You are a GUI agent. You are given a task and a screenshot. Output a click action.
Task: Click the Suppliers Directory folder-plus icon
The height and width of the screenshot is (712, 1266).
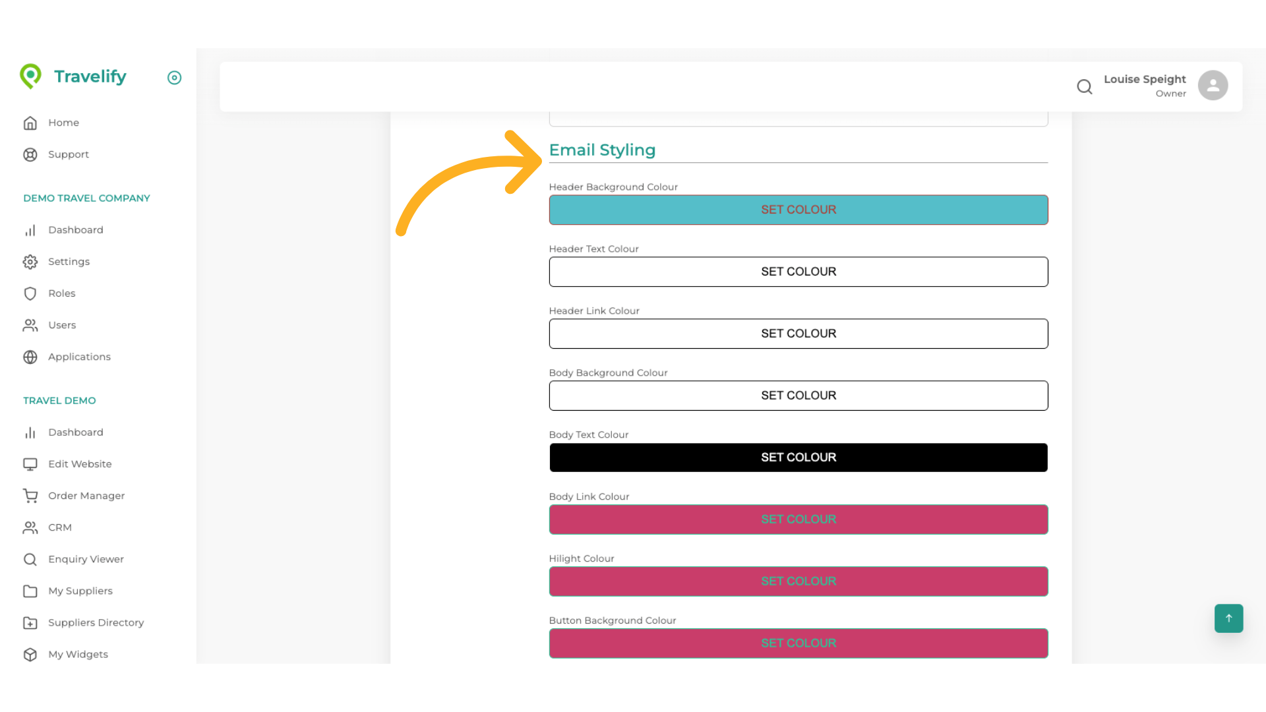pos(30,622)
